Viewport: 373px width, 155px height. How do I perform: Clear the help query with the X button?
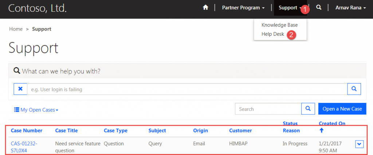(x=20, y=89)
